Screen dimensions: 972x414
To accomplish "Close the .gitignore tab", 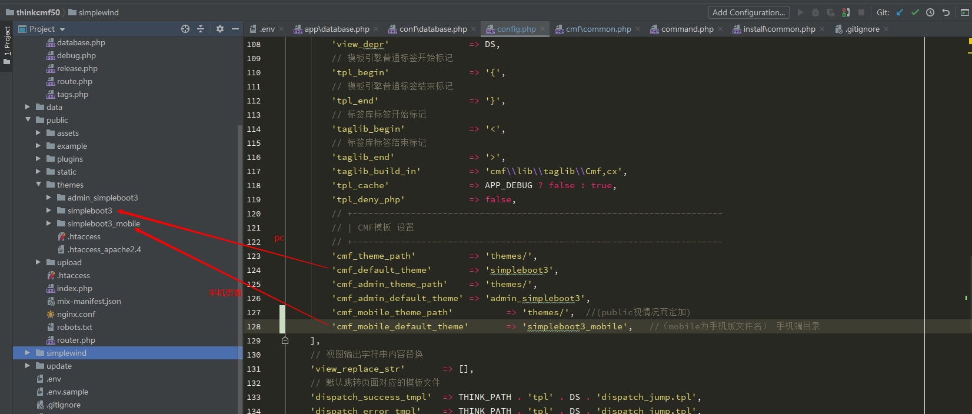I will 886,29.
